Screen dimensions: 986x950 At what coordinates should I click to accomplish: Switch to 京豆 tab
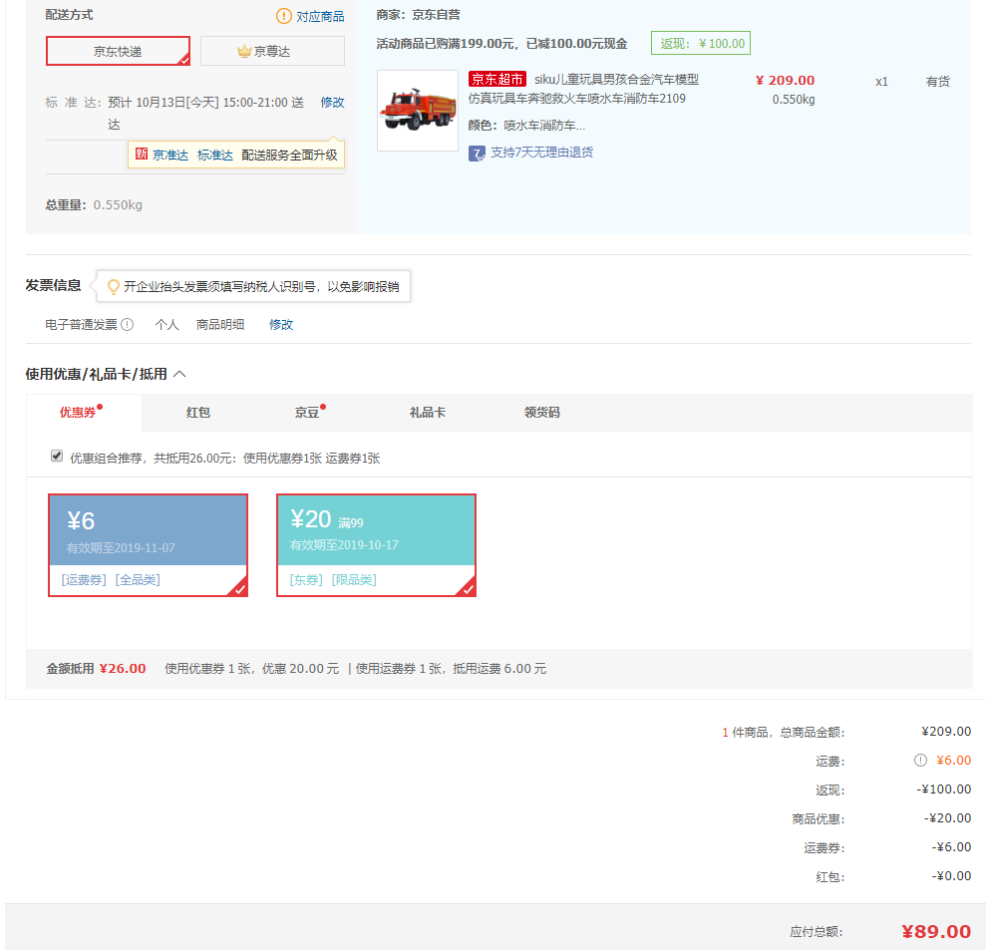click(x=307, y=413)
